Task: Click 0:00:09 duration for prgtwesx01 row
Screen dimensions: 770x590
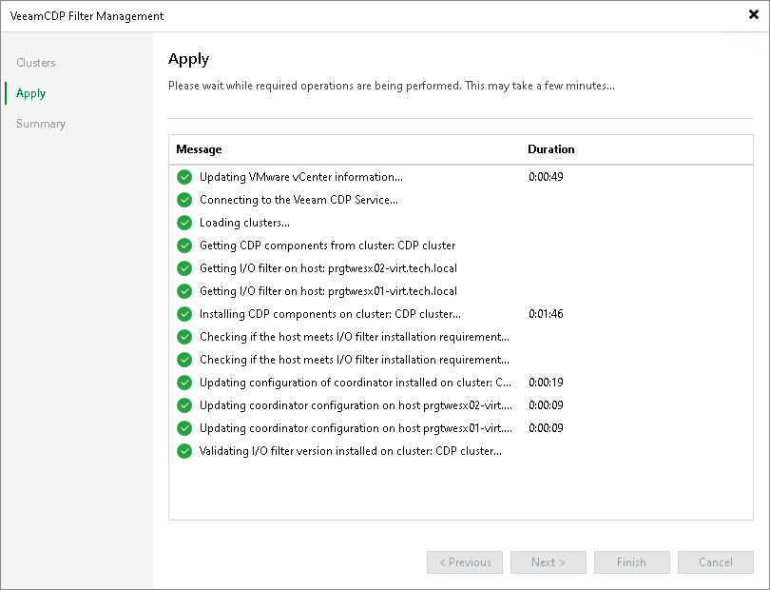Action: coord(546,428)
